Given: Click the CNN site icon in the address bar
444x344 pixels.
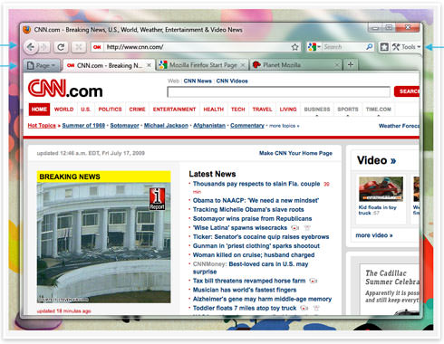Looking at the screenshot, I should coord(97,47).
